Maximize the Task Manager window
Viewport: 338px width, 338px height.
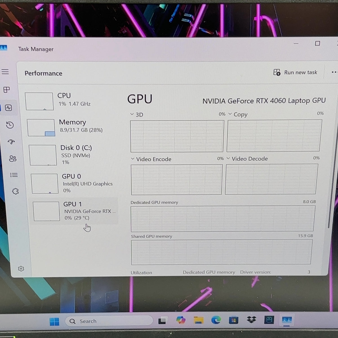coord(317,43)
